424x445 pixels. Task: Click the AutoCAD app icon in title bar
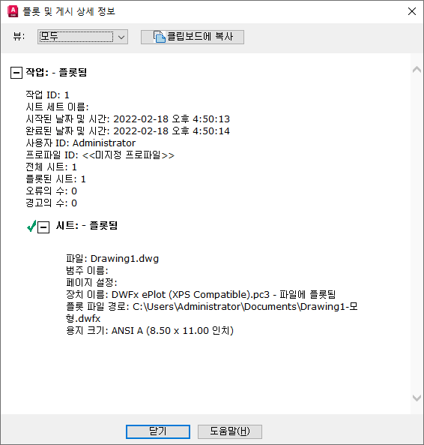click(13, 11)
